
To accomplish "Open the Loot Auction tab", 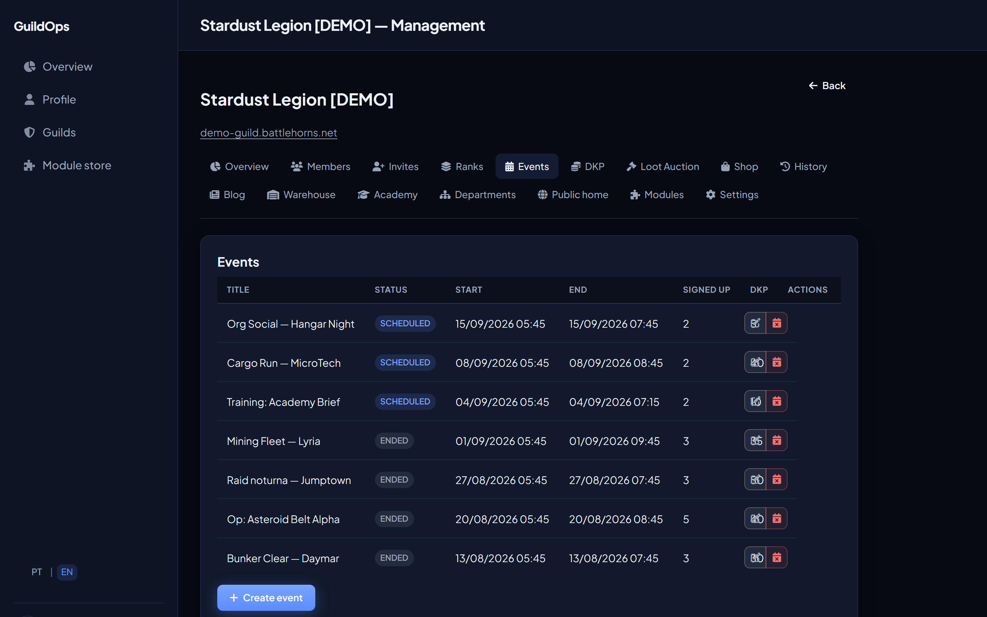I will 663,167.
